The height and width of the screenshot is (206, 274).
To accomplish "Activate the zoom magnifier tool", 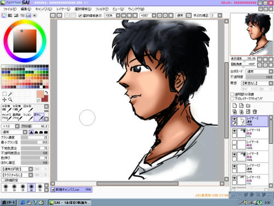I will pos(10,99).
